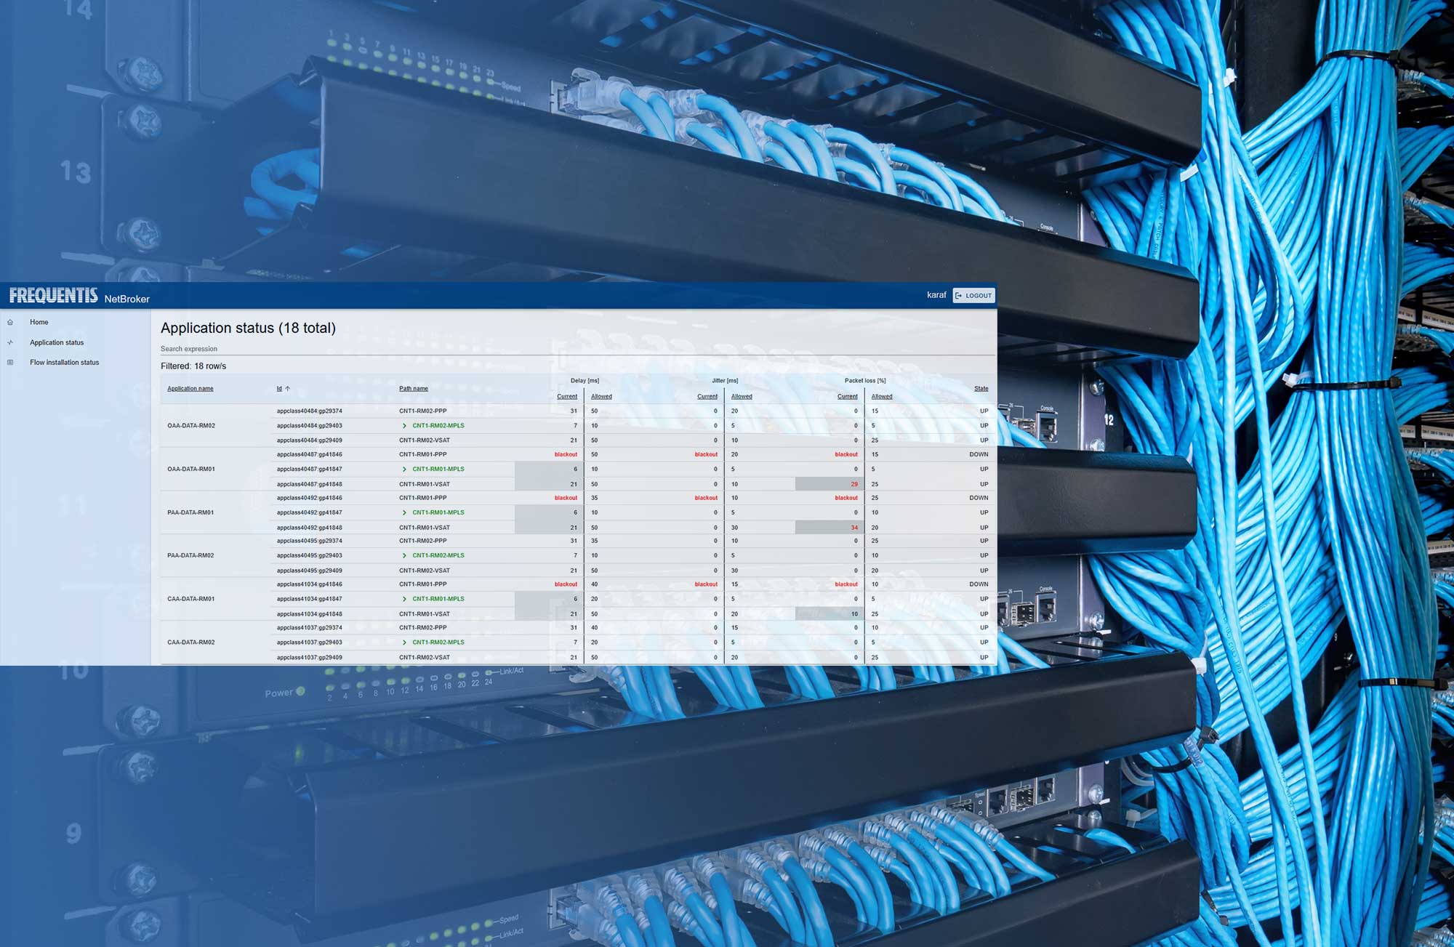Viewport: 1454px width, 947px height.
Task: Click the id cell appclass40484:gp29374
Action: [x=309, y=411]
